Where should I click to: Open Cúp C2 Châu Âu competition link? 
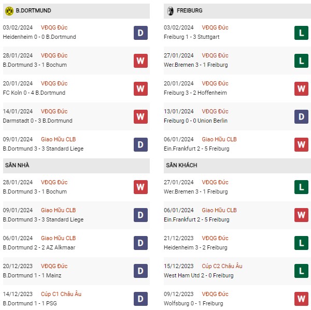pyautogui.click(x=222, y=266)
